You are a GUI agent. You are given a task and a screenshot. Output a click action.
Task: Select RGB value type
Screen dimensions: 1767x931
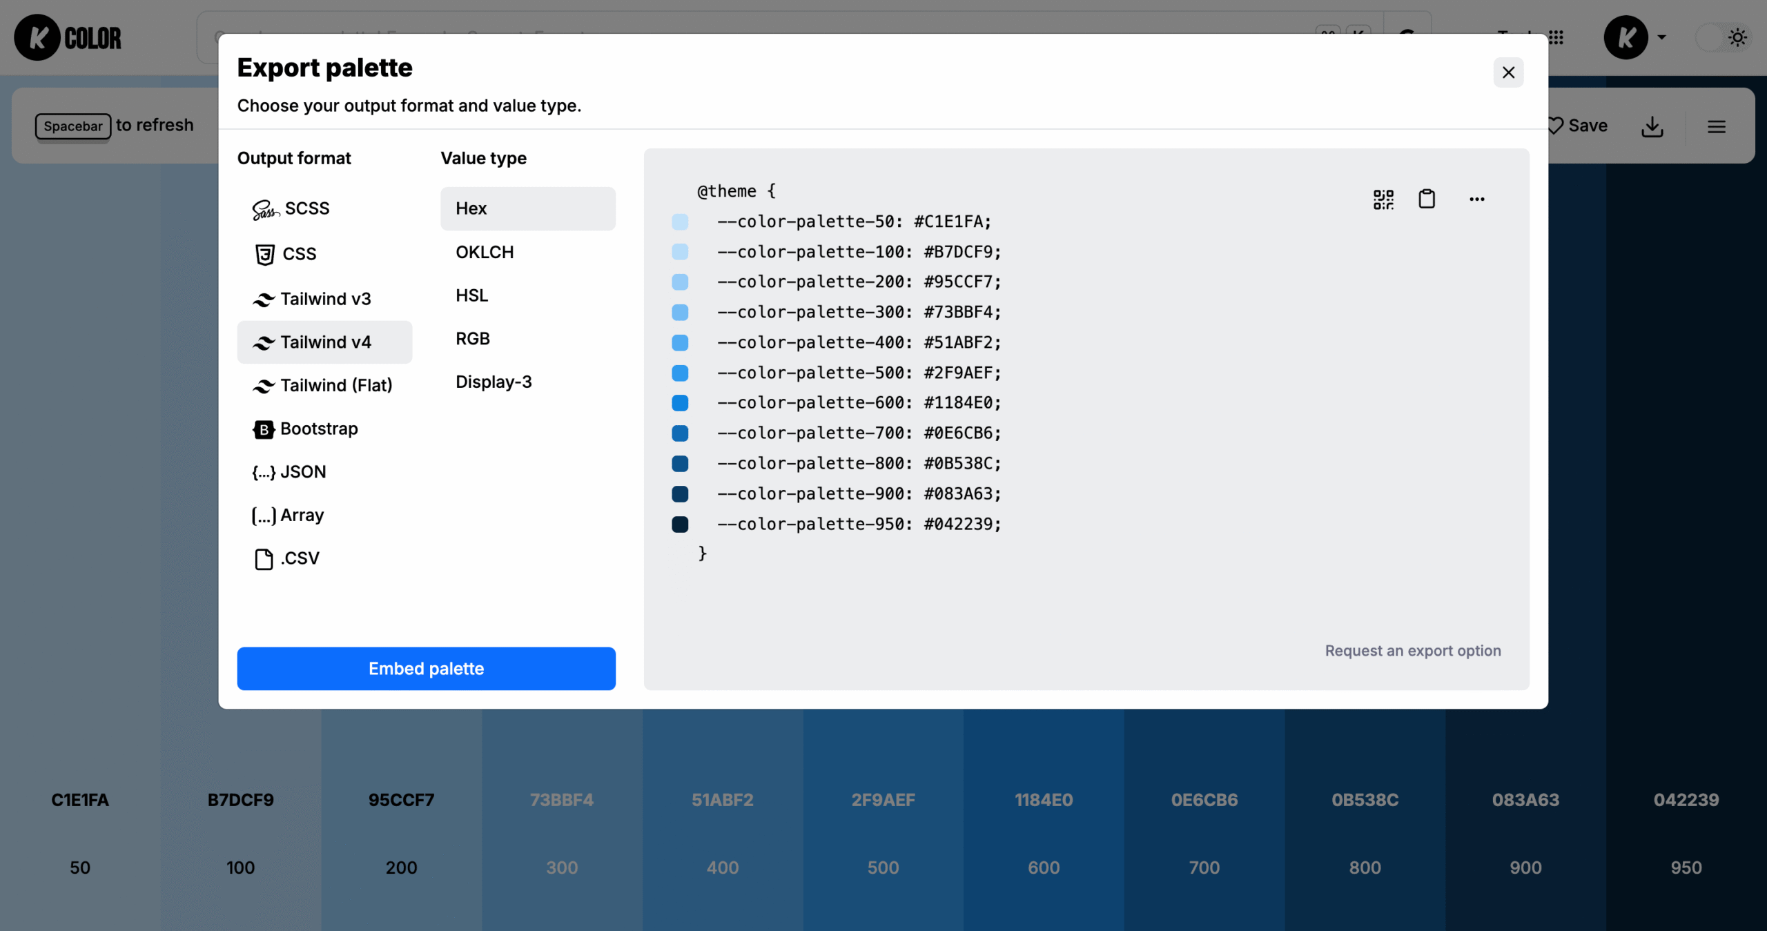pos(528,339)
